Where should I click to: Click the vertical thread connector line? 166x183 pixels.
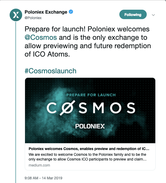16,102
